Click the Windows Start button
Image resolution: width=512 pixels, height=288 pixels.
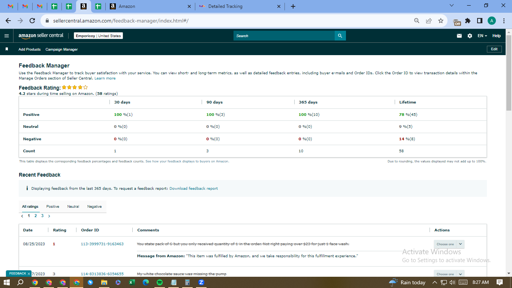tap(6, 282)
